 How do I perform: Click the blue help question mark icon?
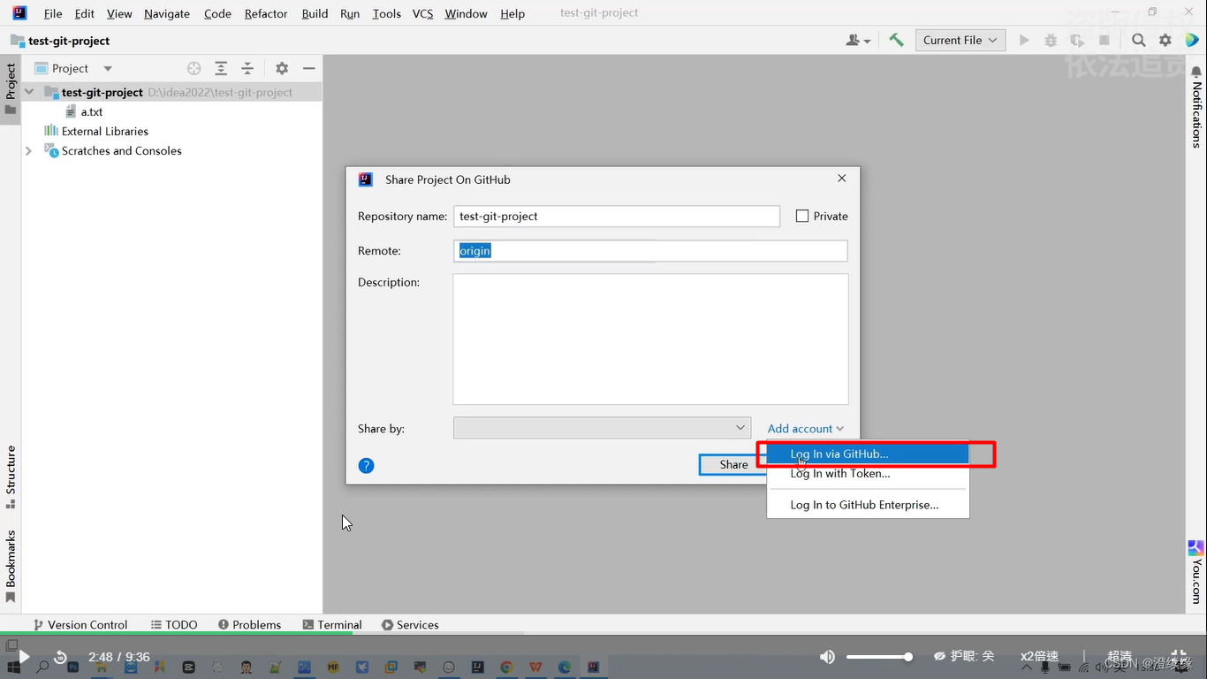[x=366, y=466]
